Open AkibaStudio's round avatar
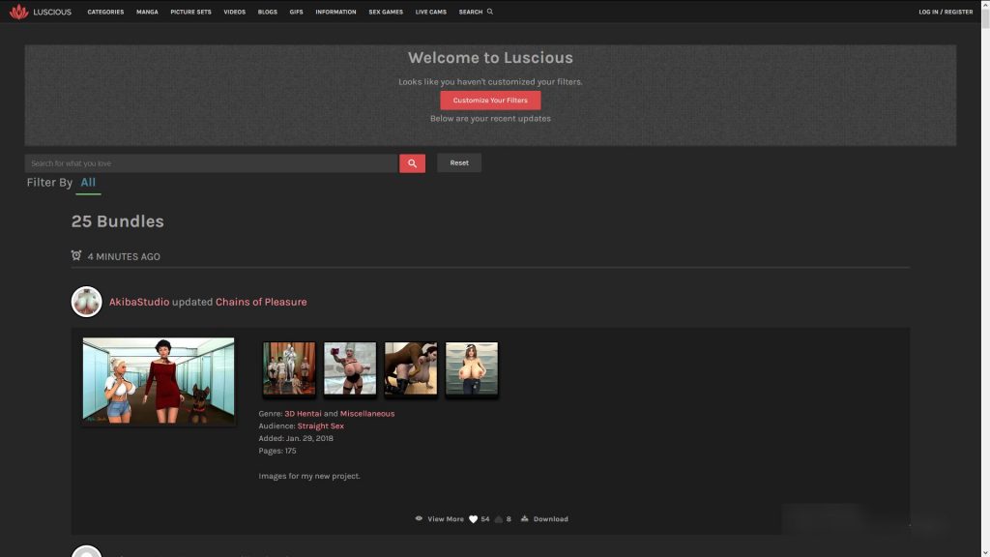Image resolution: width=990 pixels, height=557 pixels. point(86,302)
